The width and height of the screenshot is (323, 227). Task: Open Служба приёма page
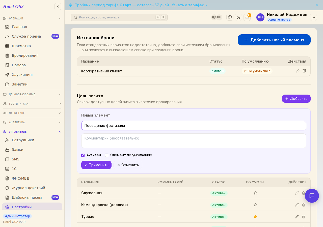coord(32,36)
